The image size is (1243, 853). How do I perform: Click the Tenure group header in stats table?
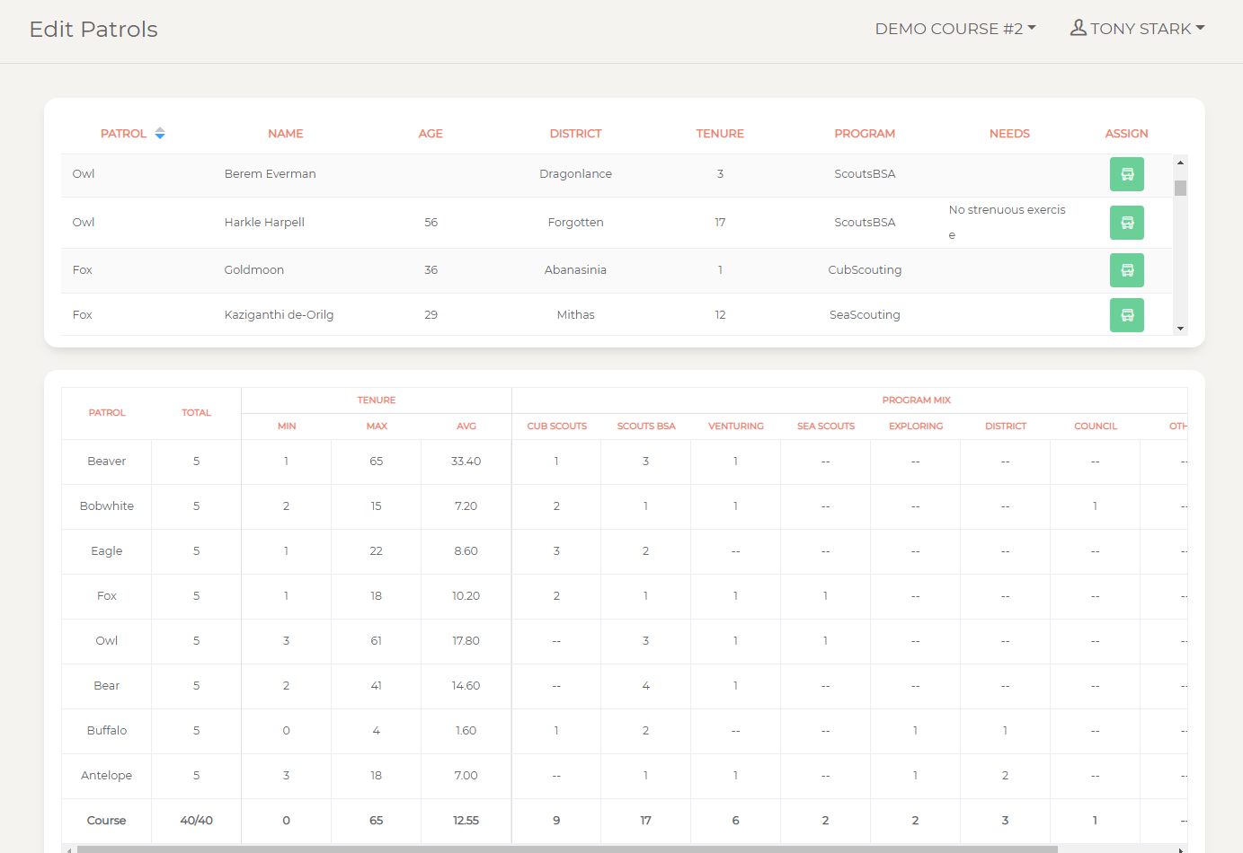click(376, 400)
